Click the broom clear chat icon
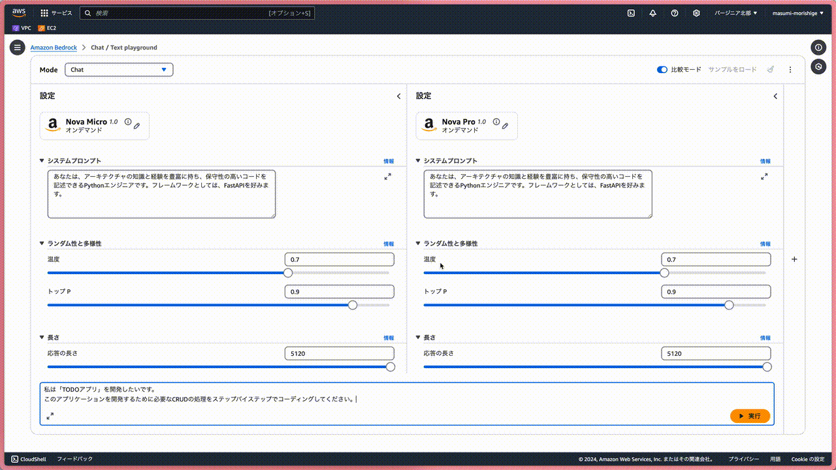 coord(771,69)
